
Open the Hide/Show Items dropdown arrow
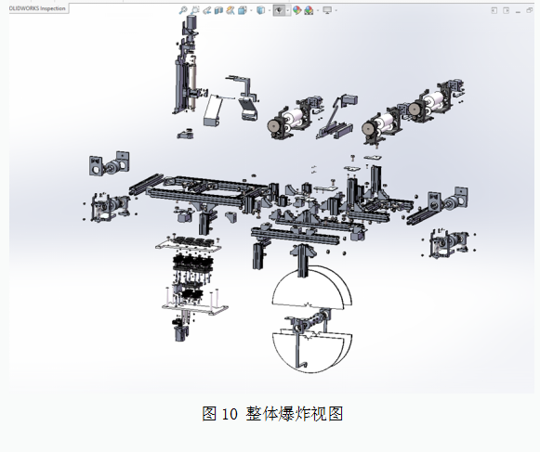click(x=288, y=10)
